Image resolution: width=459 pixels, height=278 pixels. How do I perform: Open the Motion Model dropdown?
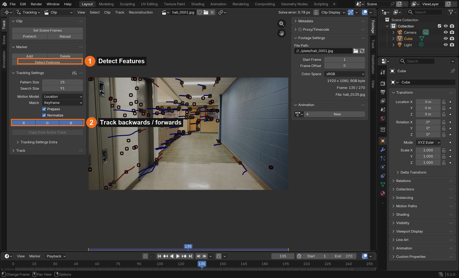62,97
